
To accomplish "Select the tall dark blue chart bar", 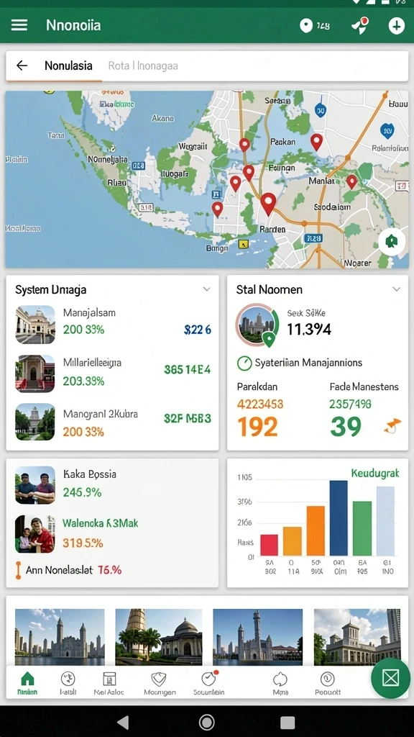I will click(339, 518).
